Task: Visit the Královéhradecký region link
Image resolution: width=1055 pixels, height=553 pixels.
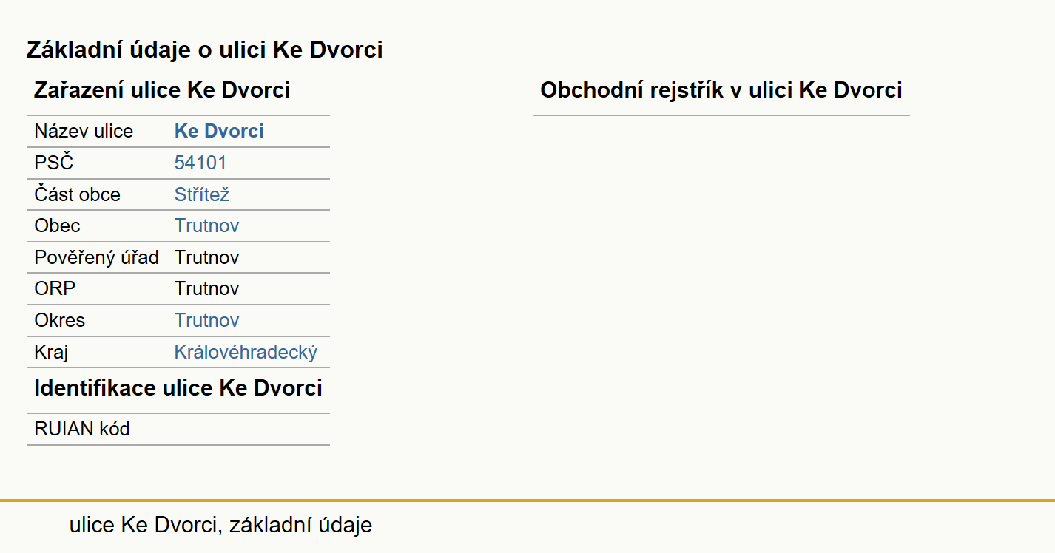Action: click(x=246, y=352)
